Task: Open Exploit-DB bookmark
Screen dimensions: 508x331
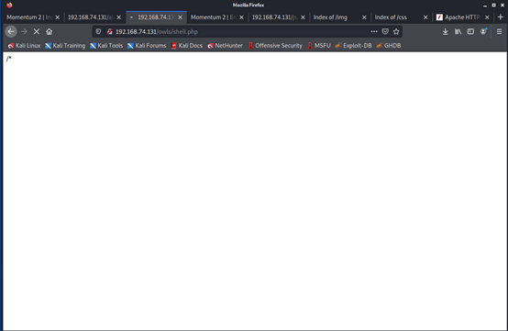Action: point(353,46)
